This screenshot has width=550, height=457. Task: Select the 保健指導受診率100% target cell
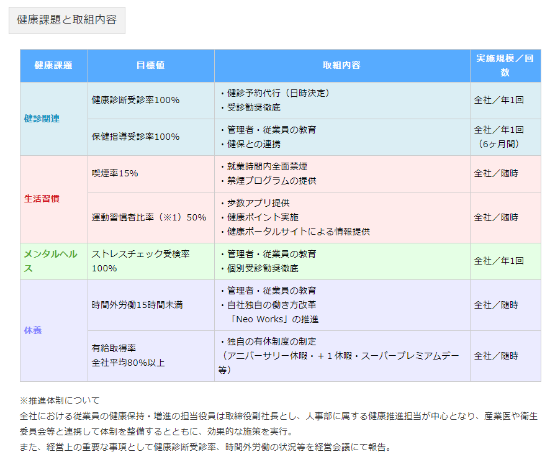pos(135,137)
